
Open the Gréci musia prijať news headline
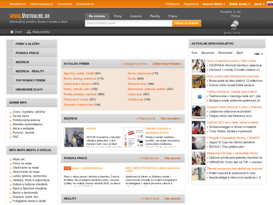click(x=233, y=76)
